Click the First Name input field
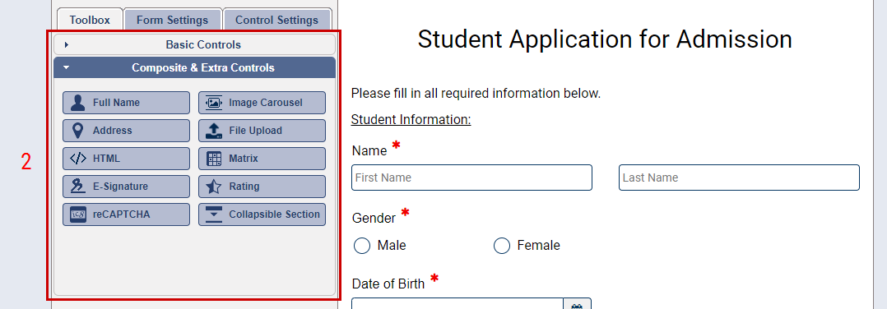The image size is (887, 309). [x=471, y=178]
